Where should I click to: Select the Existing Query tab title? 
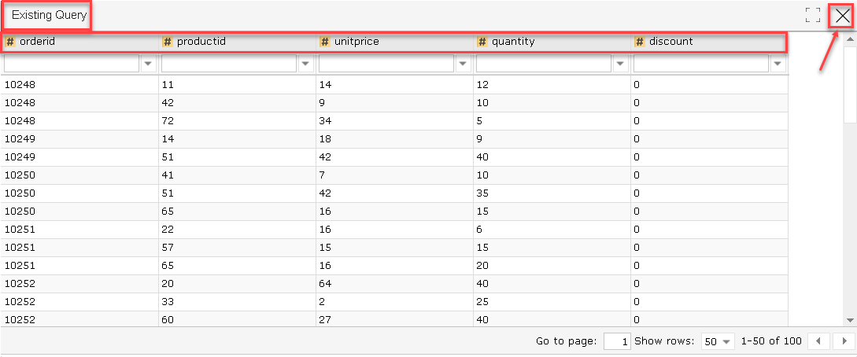50,15
